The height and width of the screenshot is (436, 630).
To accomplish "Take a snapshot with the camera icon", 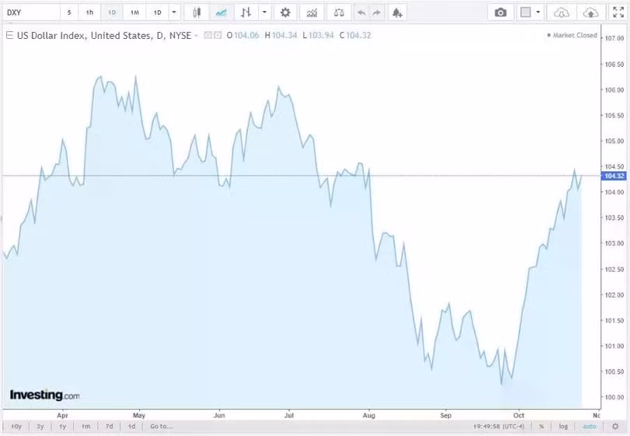I will pos(501,12).
